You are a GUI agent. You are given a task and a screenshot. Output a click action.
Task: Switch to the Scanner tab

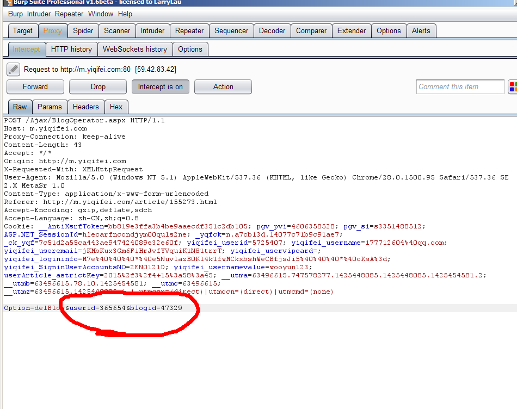click(x=117, y=30)
